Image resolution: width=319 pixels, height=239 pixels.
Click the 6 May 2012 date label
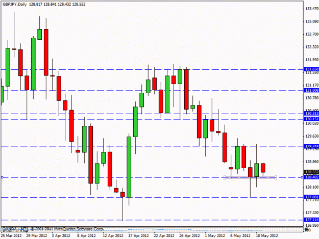click(240, 235)
